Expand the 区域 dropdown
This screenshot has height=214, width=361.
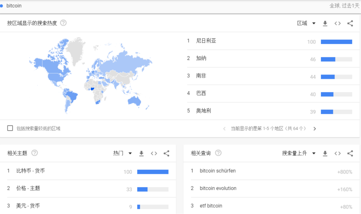(306, 23)
